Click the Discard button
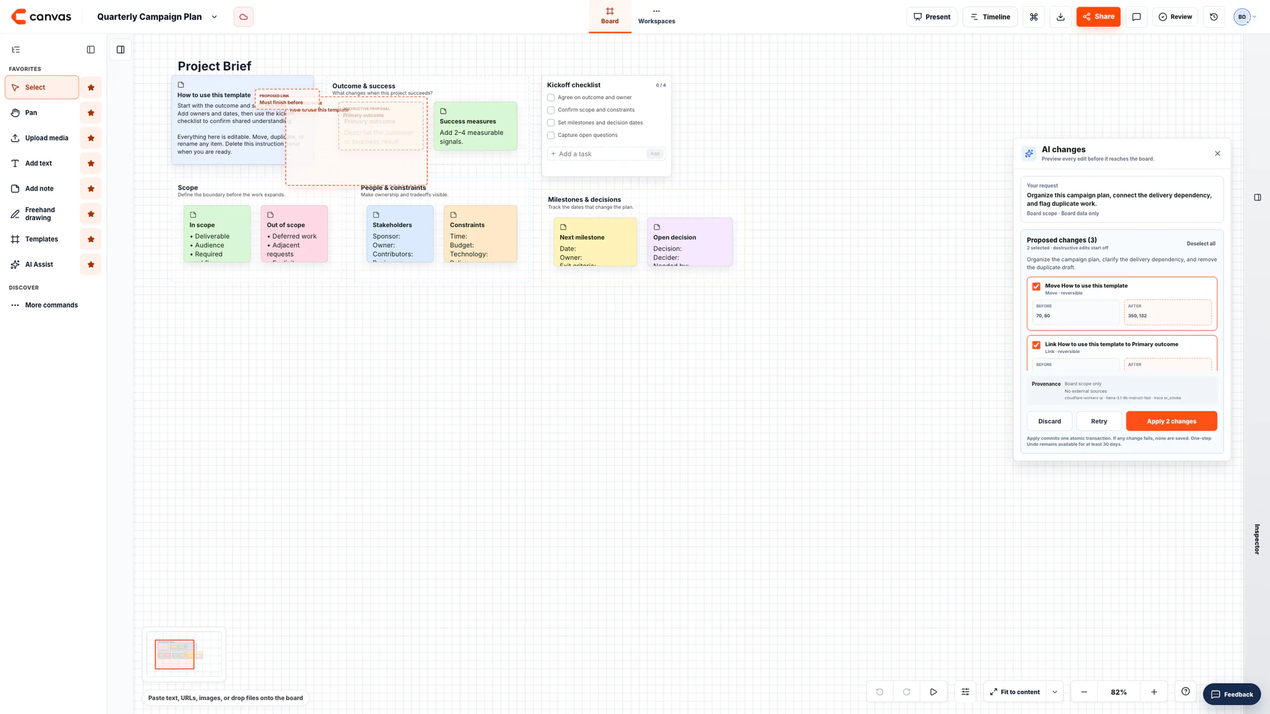This screenshot has height=714, width=1270. [1049, 421]
